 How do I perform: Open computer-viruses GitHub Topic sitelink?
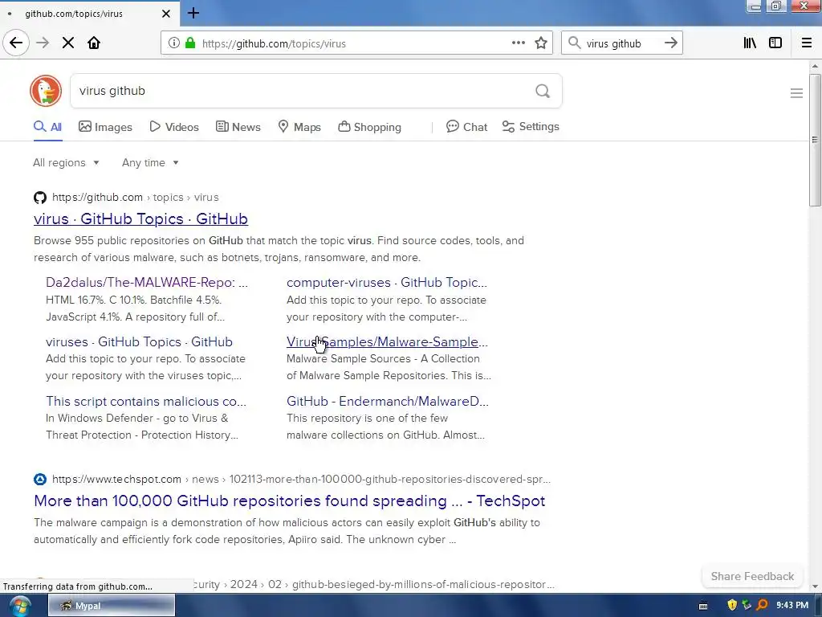[387, 282]
